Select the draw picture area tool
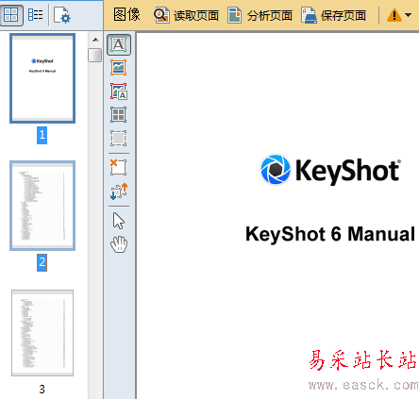419x399 pixels. tap(119, 68)
